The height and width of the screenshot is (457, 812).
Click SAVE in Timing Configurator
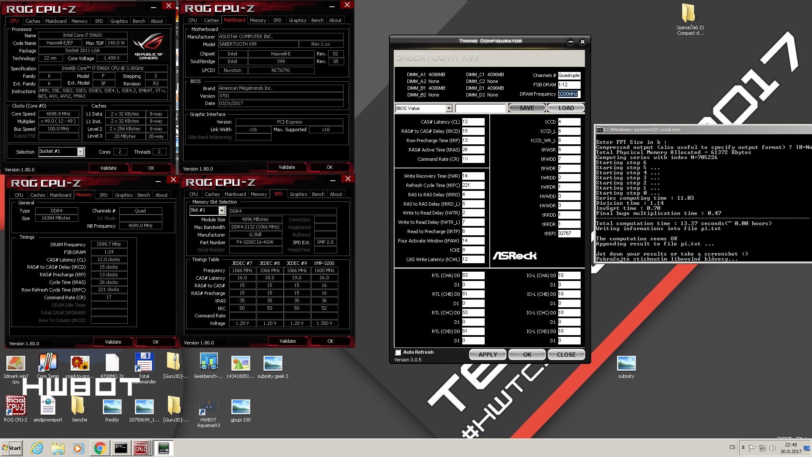[527, 108]
